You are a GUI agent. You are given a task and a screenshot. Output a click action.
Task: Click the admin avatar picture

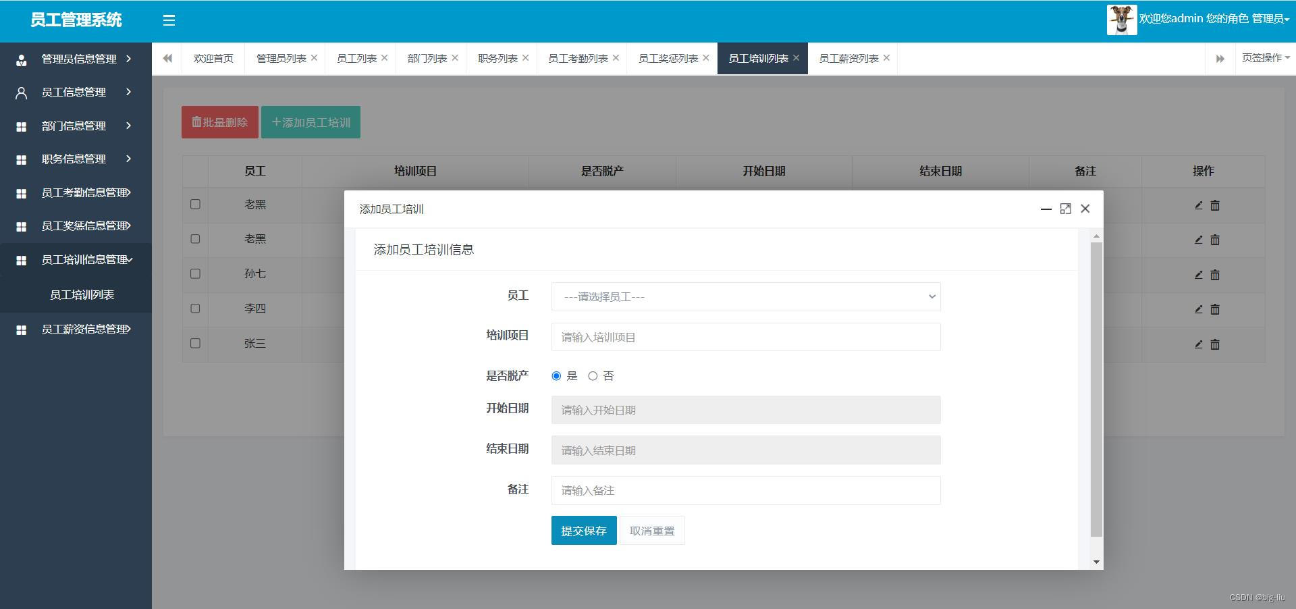tap(1121, 20)
